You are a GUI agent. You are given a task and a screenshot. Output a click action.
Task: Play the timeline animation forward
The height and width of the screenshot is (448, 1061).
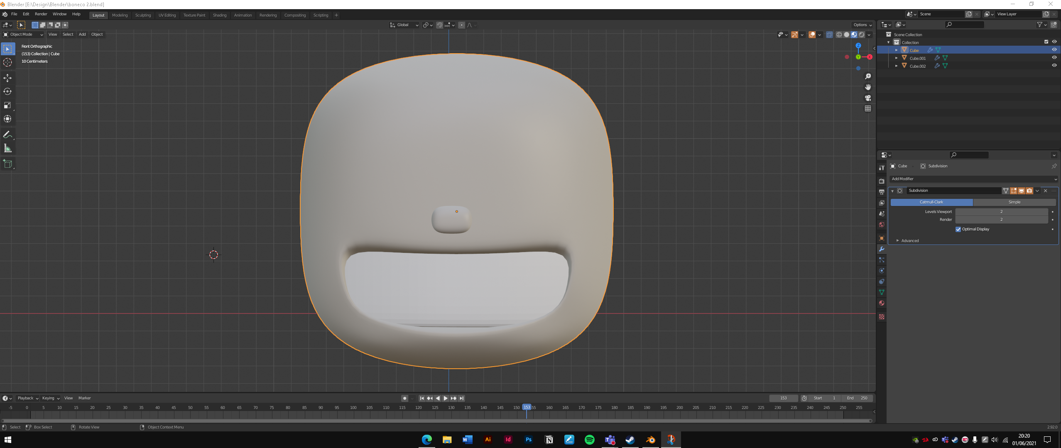point(446,398)
